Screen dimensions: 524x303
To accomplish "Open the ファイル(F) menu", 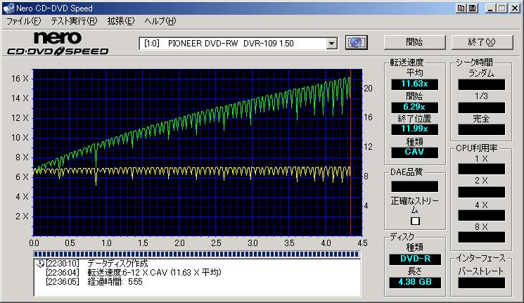I will click(x=23, y=21).
